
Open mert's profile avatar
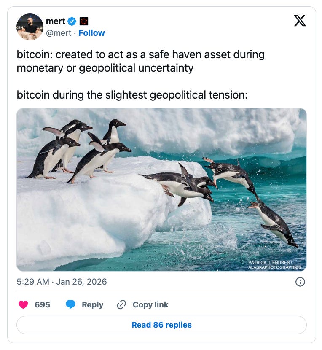pos(30,27)
